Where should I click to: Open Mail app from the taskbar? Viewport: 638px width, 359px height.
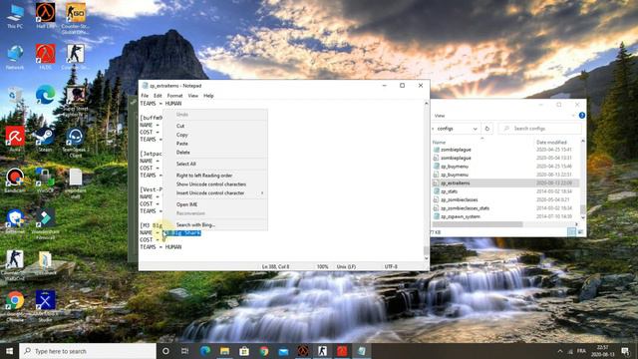(283, 351)
